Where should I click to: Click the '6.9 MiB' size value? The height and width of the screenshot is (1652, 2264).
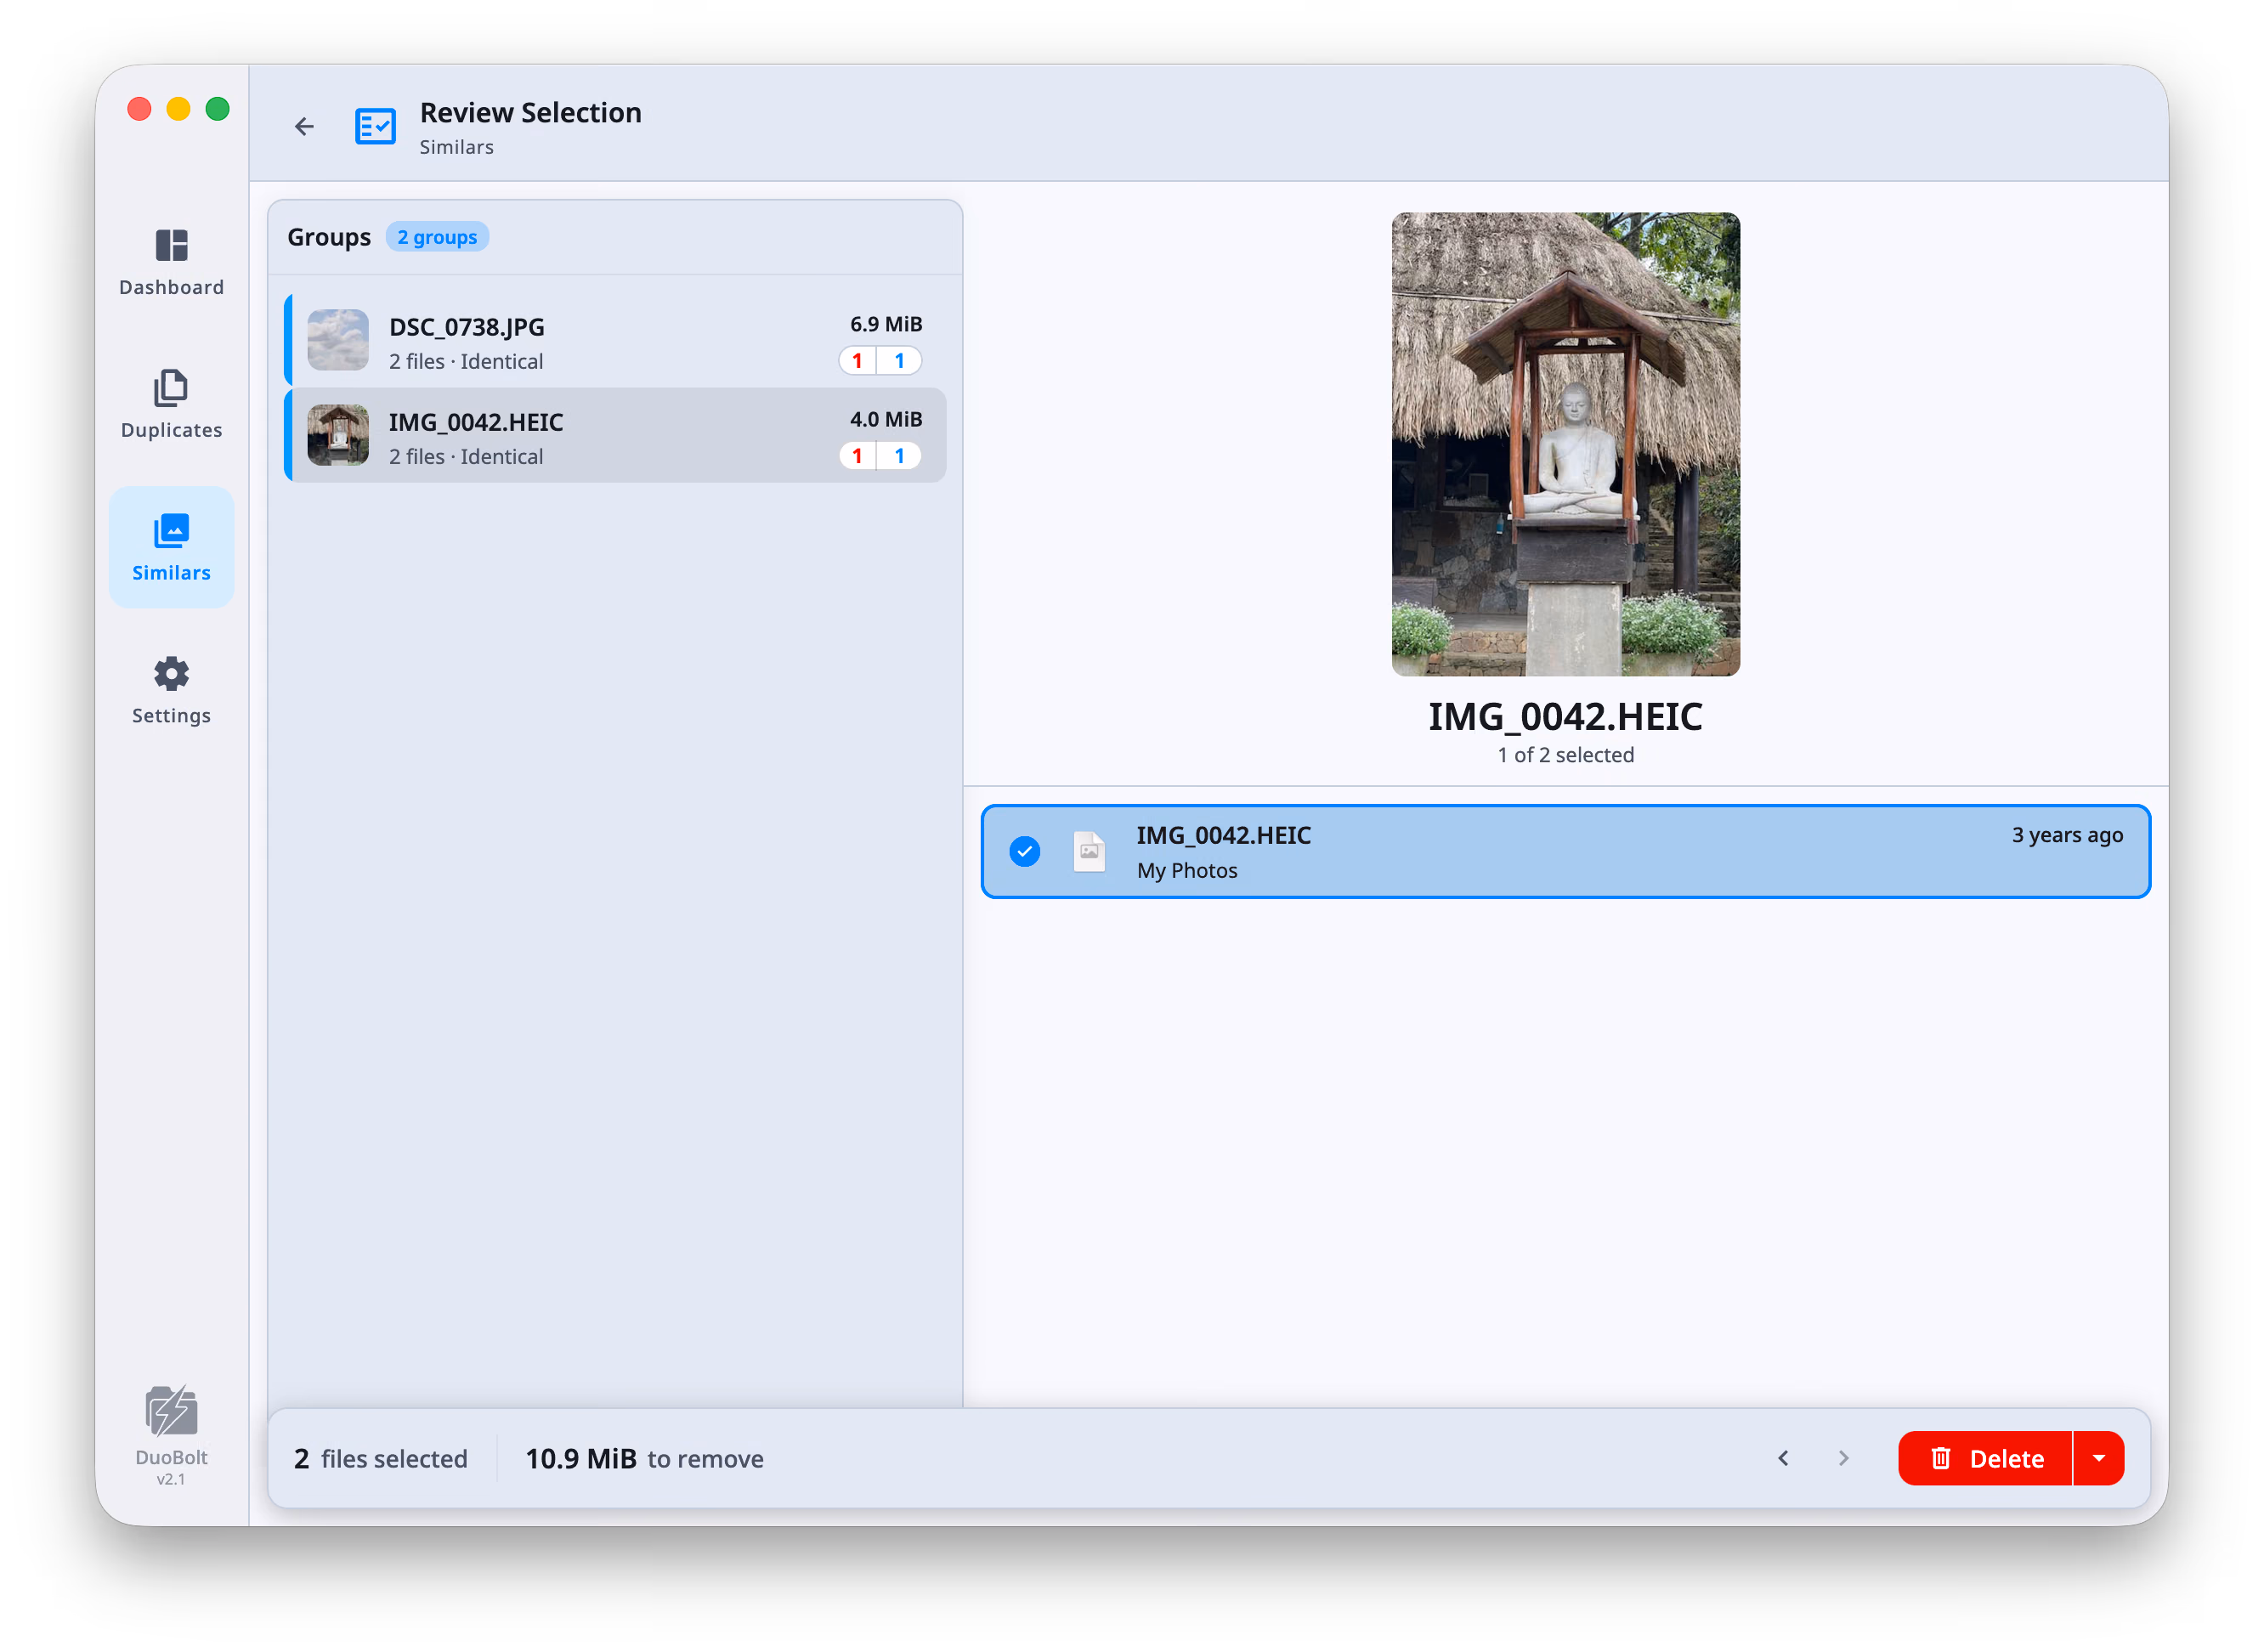(886, 324)
